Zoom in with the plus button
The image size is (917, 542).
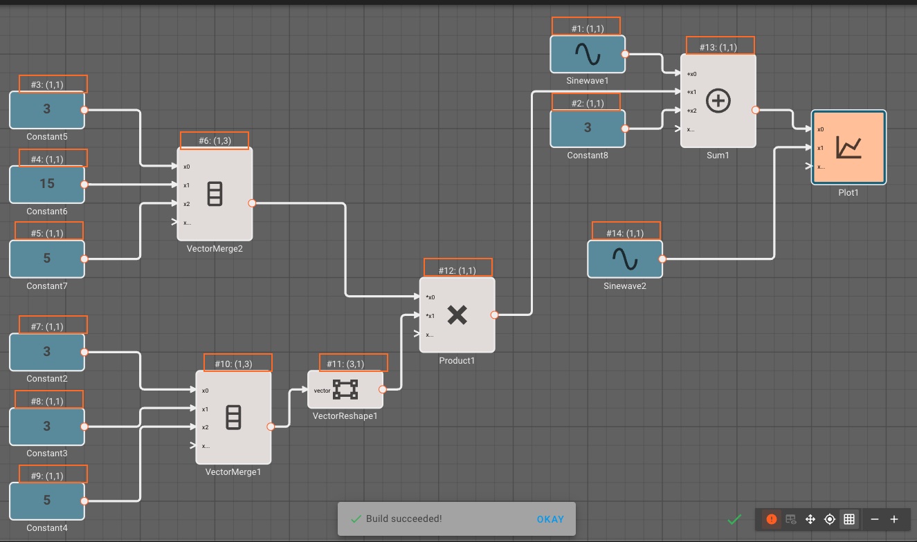(894, 519)
